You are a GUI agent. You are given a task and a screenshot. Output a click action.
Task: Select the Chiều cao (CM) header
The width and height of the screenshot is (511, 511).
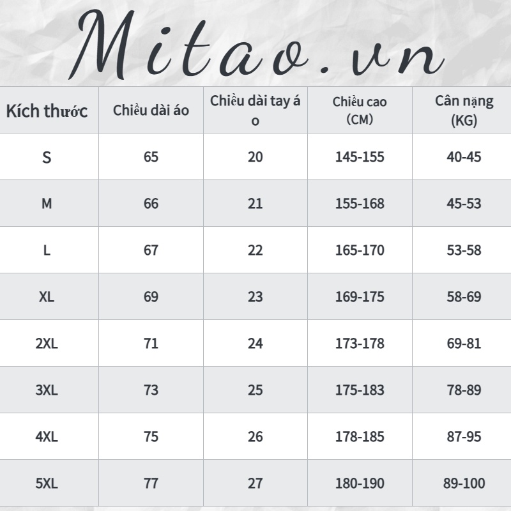360,110
